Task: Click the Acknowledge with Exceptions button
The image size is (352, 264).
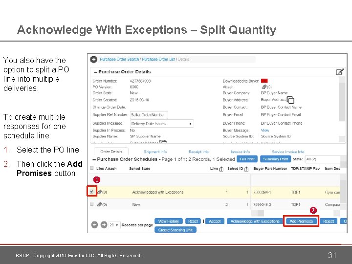Action: [x=255, y=221]
